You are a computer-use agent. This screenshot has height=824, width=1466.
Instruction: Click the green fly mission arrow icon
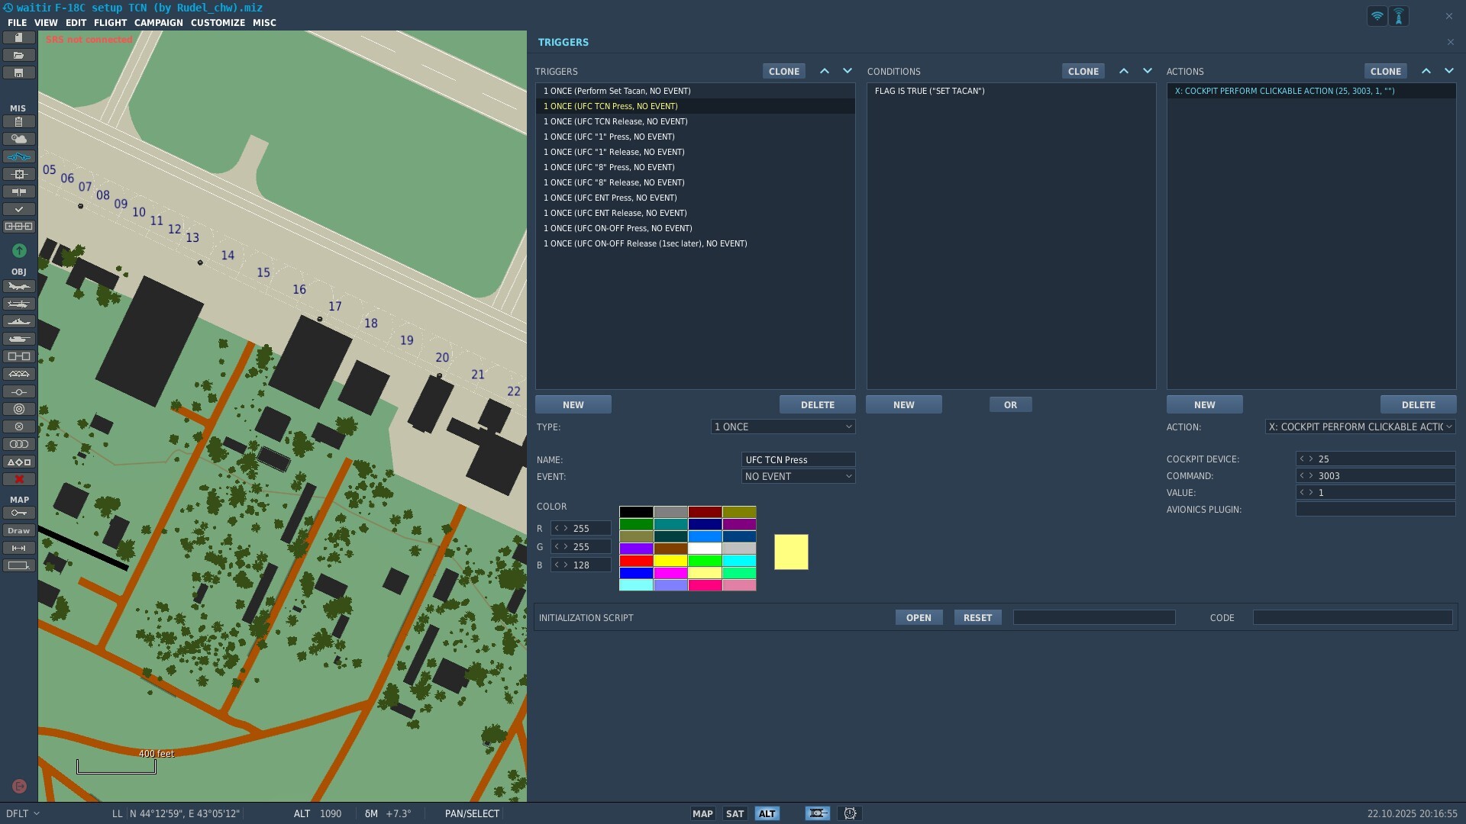coord(19,250)
